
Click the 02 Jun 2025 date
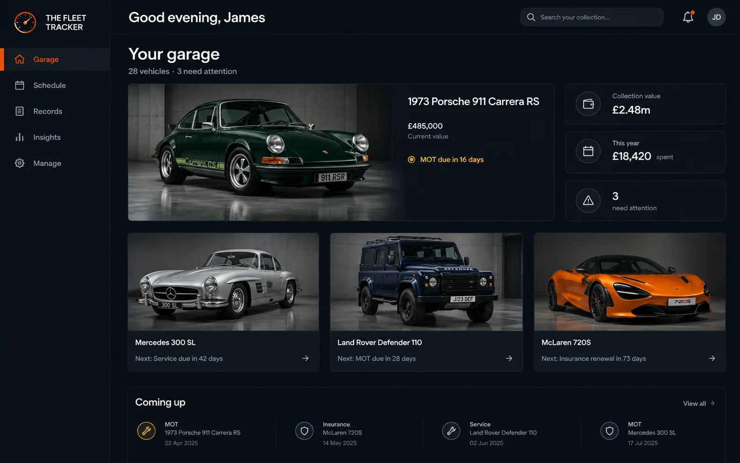(x=486, y=443)
